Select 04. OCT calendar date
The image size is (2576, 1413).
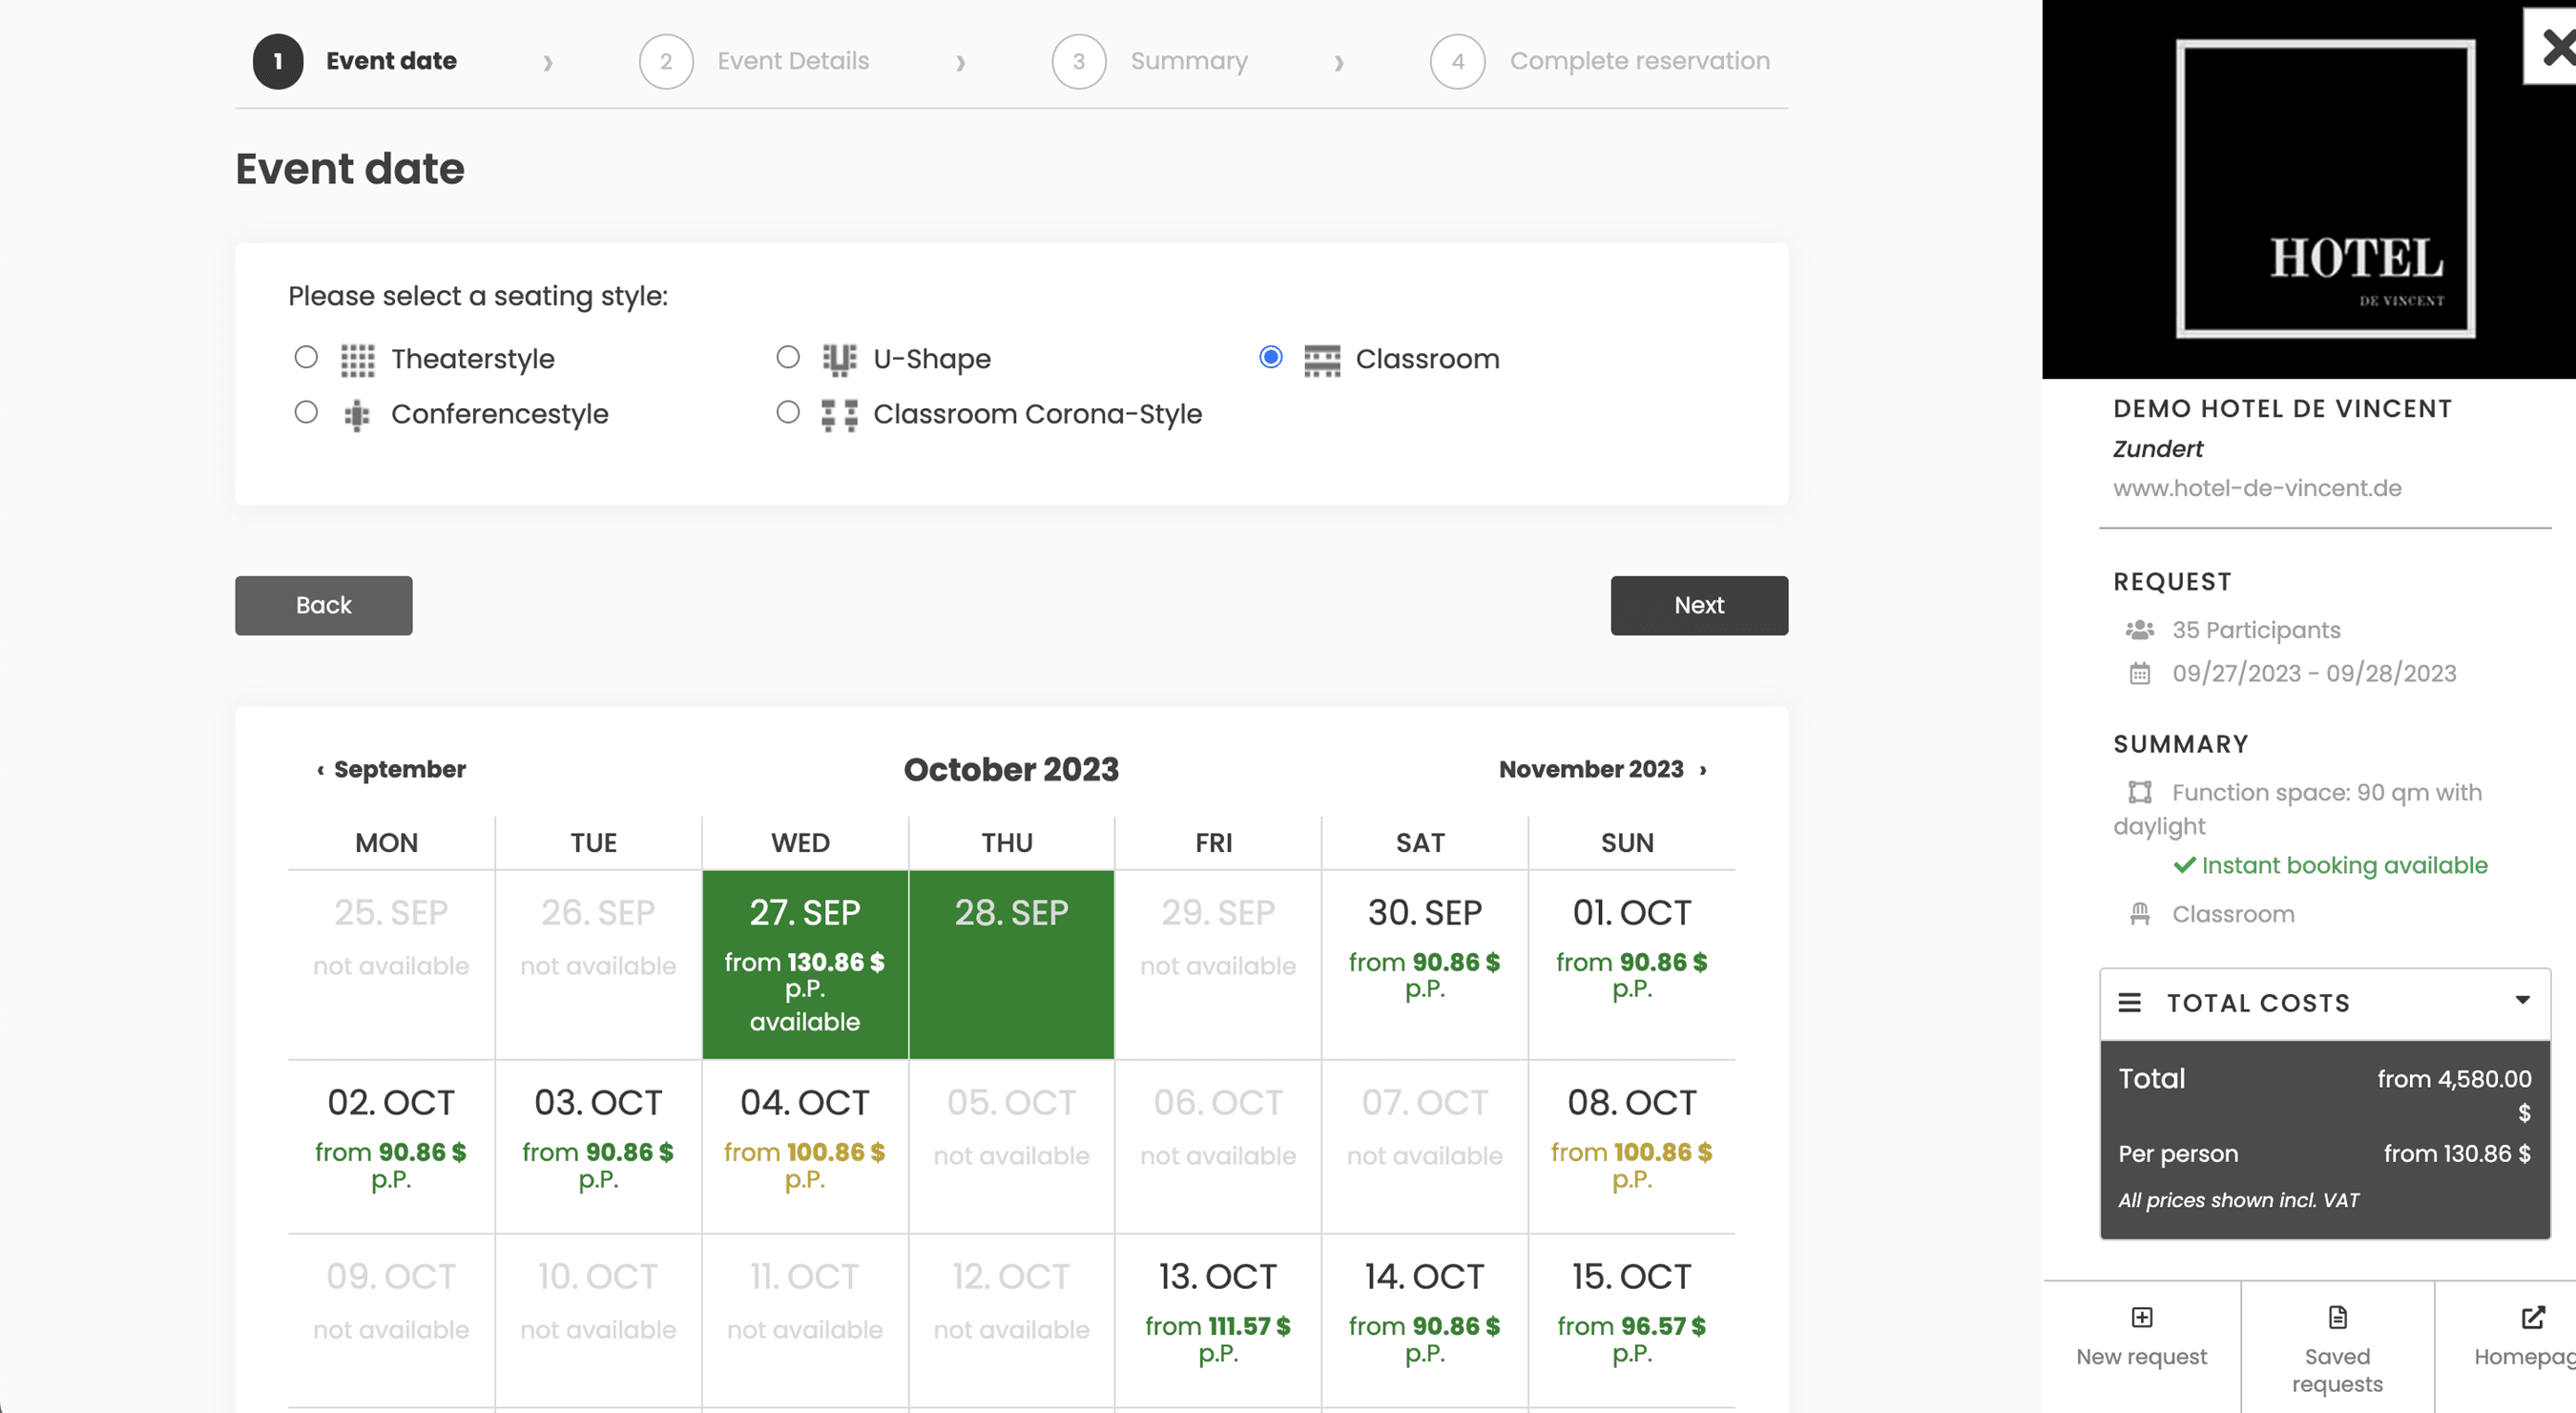click(804, 1140)
